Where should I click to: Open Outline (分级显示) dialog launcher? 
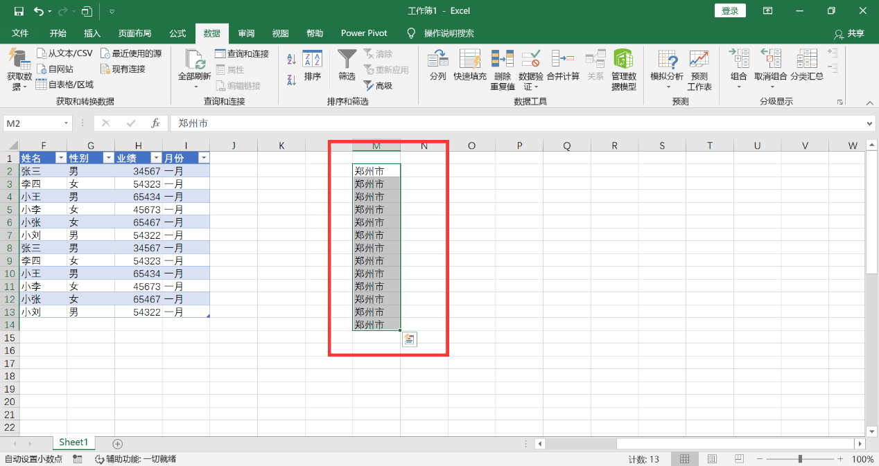[x=839, y=102]
